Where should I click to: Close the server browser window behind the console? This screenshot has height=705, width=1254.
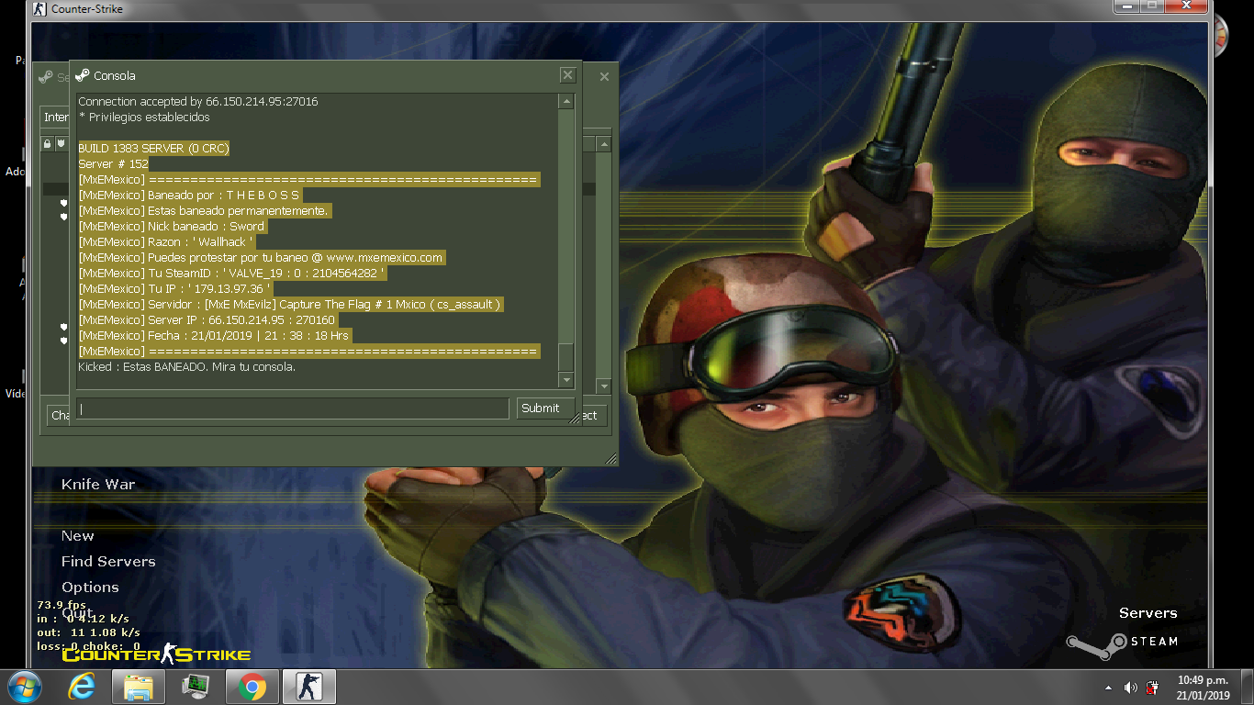click(x=604, y=77)
